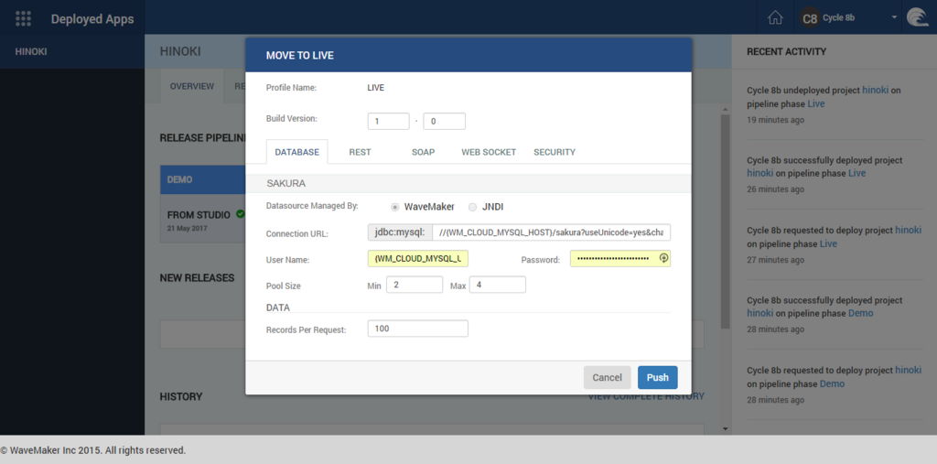Click the WaveMaker wave logo
The image size is (937, 464).
[917, 17]
